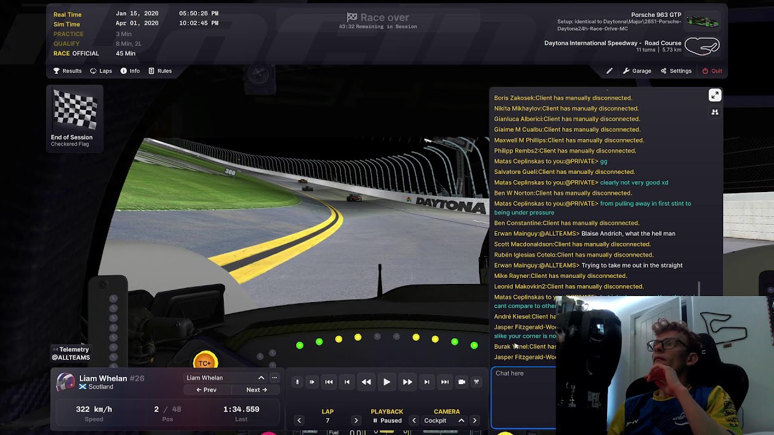Click the chat message 'gg'

tap(603, 161)
